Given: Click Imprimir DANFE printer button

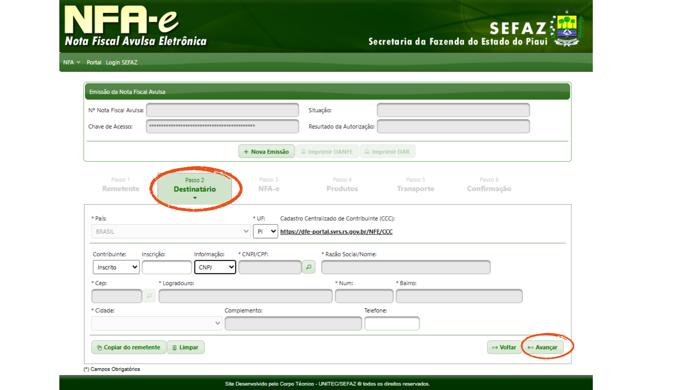Looking at the screenshot, I should pos(327,152).
